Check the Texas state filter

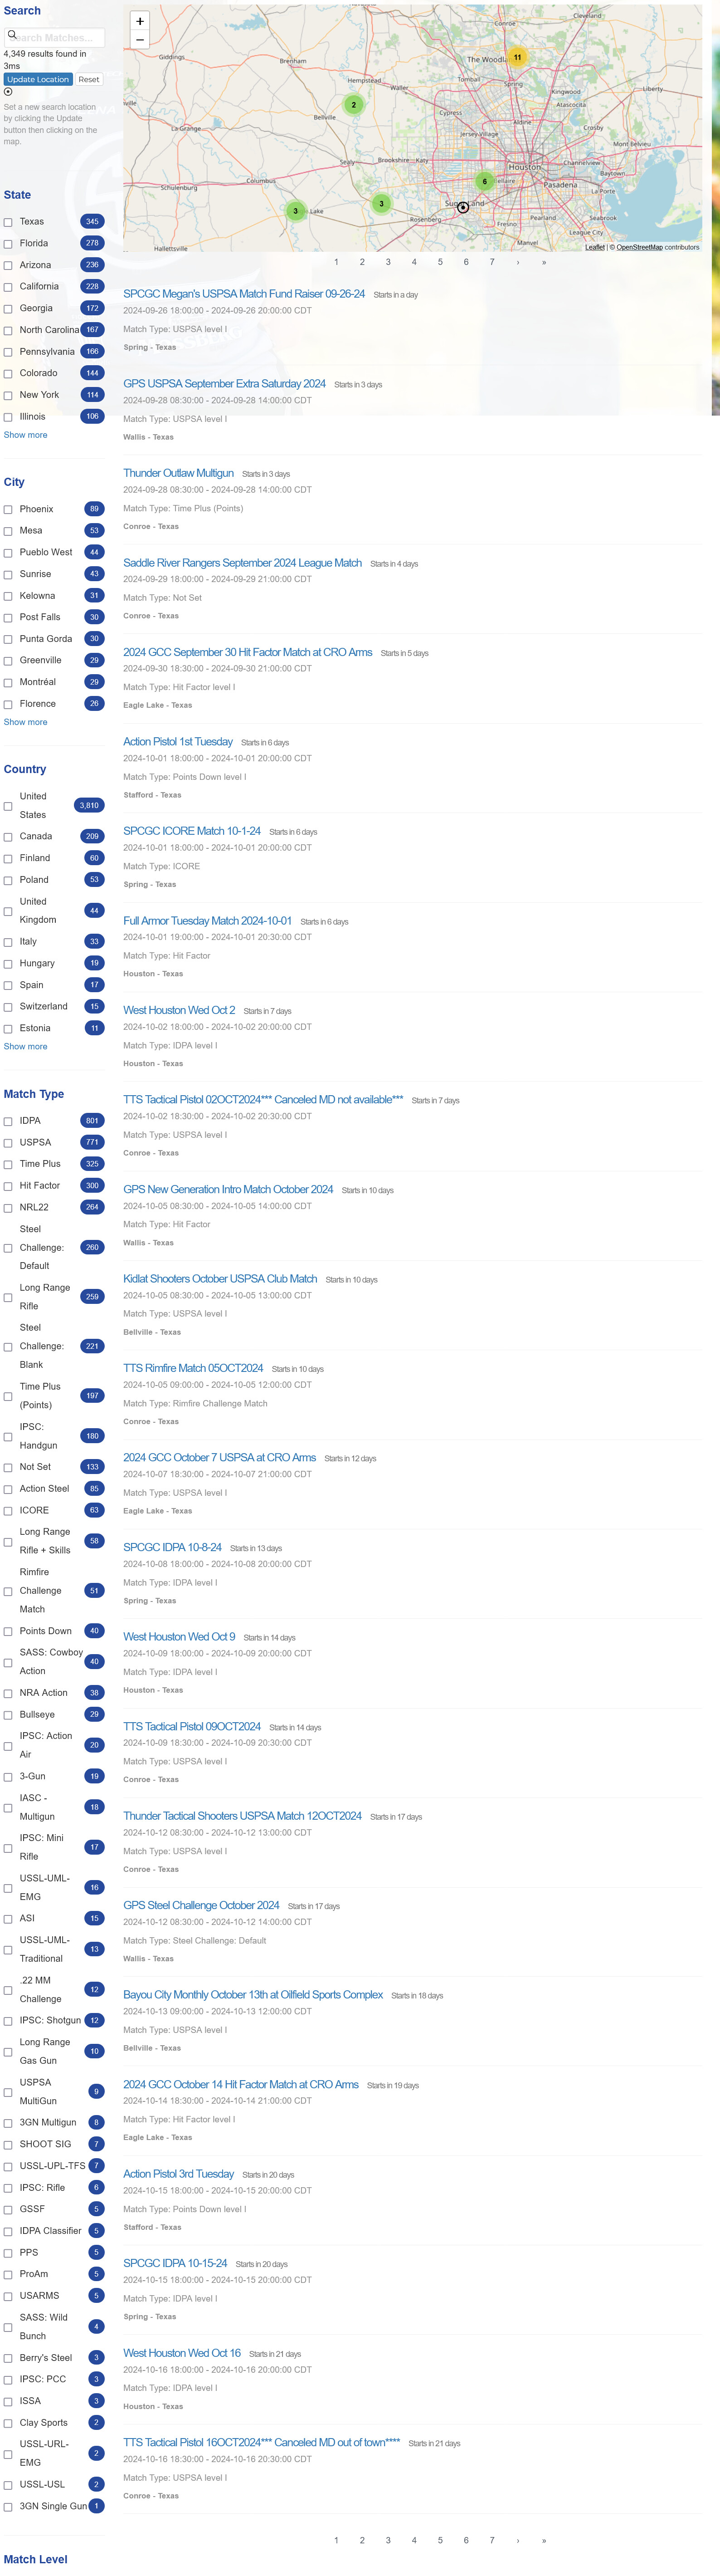click(8, 222)
